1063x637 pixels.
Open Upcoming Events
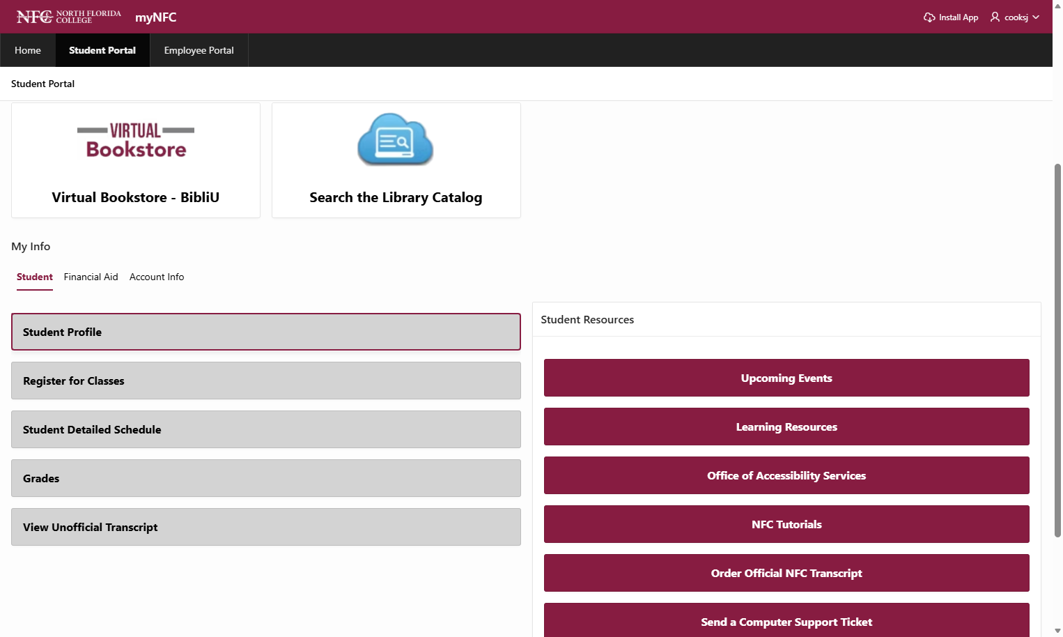pos(786,378)
